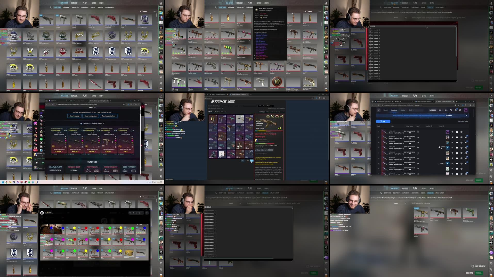Collapse the OPEN CS2 INVENTORY section
The height and width of the screenshot is (277, 494).
point(104,123)
